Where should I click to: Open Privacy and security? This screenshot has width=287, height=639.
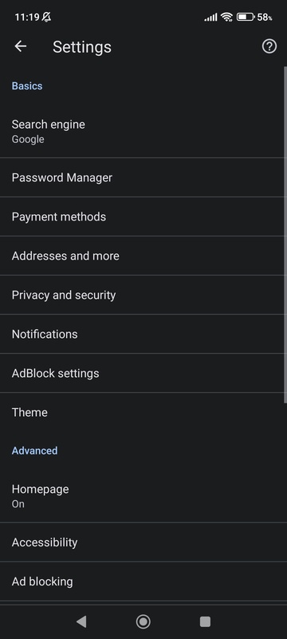[x=143, y=295]
